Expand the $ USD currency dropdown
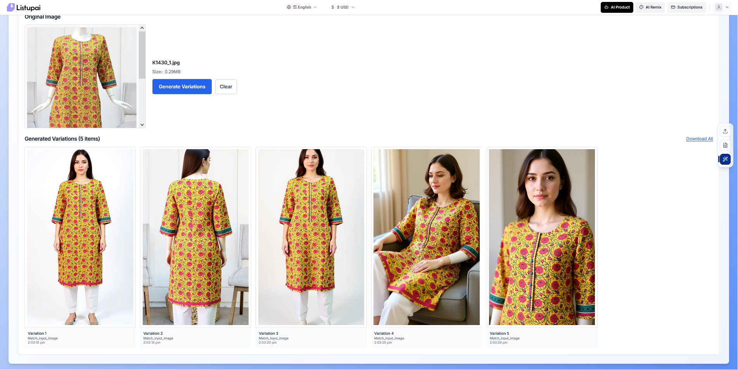Screen dimensions: 738x370 click(343, 7)
